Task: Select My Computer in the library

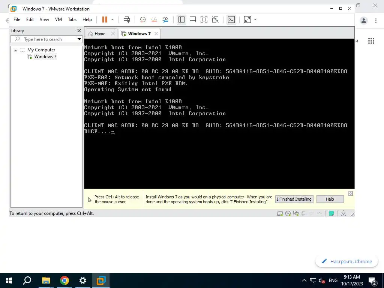Action: [x=41, y=50]
